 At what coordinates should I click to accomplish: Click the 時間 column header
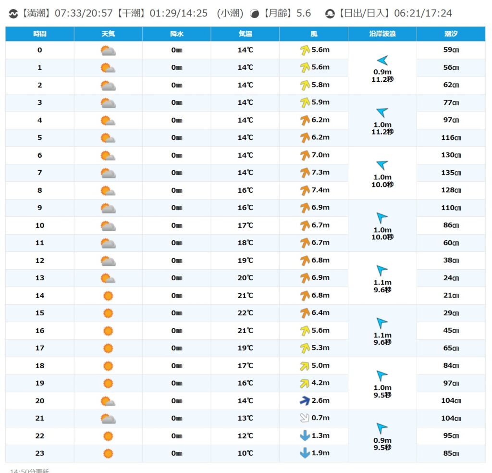pos(40,34)
